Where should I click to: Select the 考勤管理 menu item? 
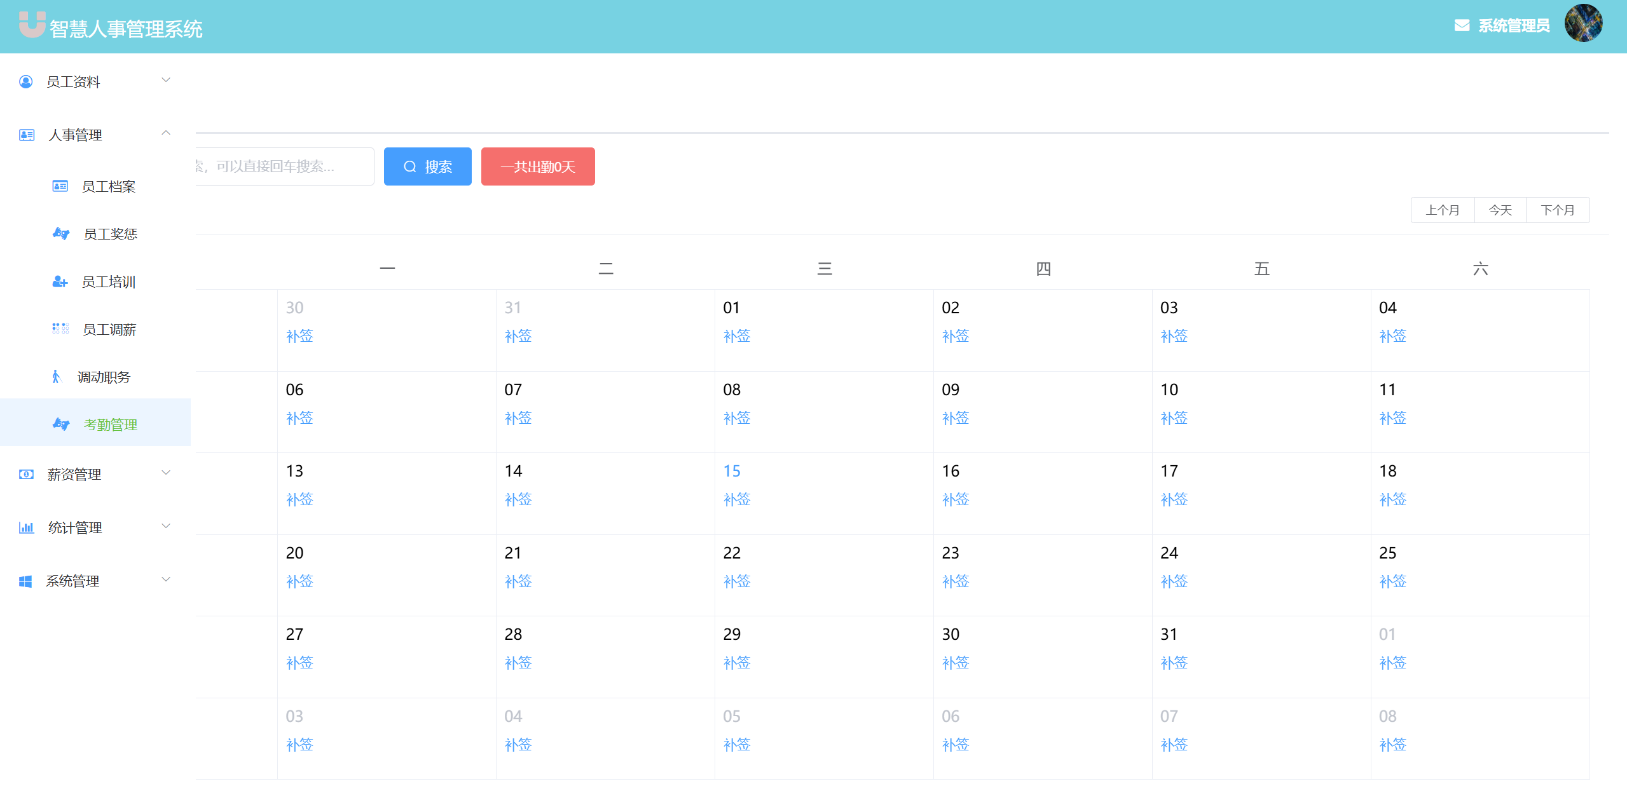pyautogui.click(x=110, y=424)
